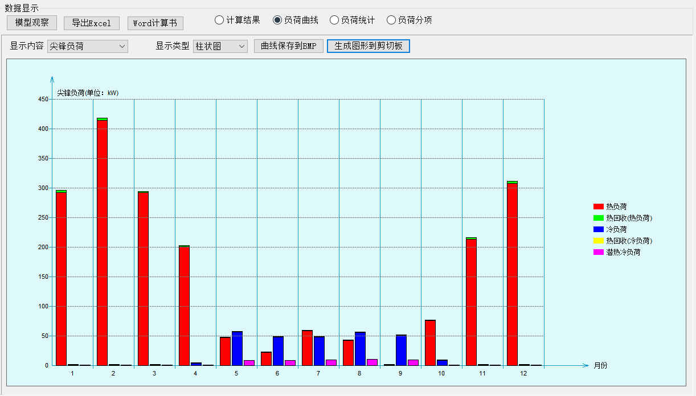Screen dimensions: 696x396
Task: Click the magenta latent bar for month 8
Action: [372, 362]
